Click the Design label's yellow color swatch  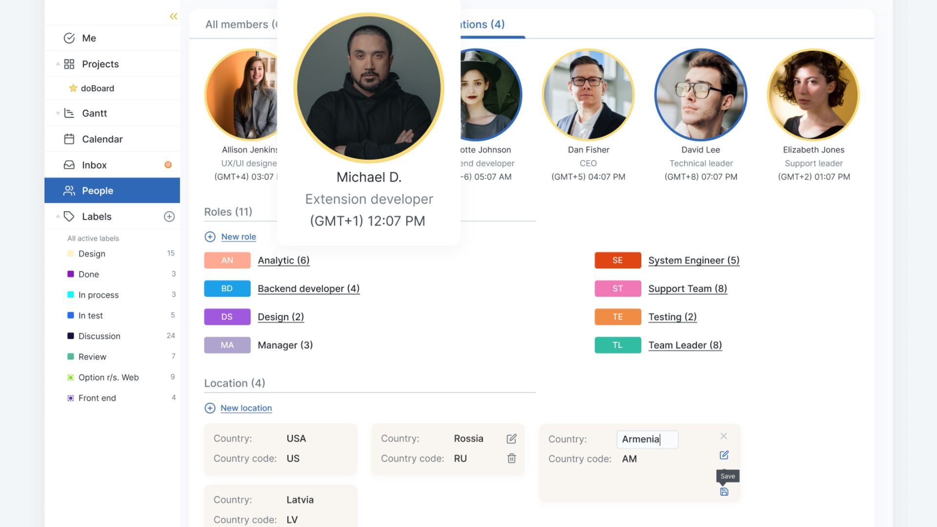[x=70, y=253]
